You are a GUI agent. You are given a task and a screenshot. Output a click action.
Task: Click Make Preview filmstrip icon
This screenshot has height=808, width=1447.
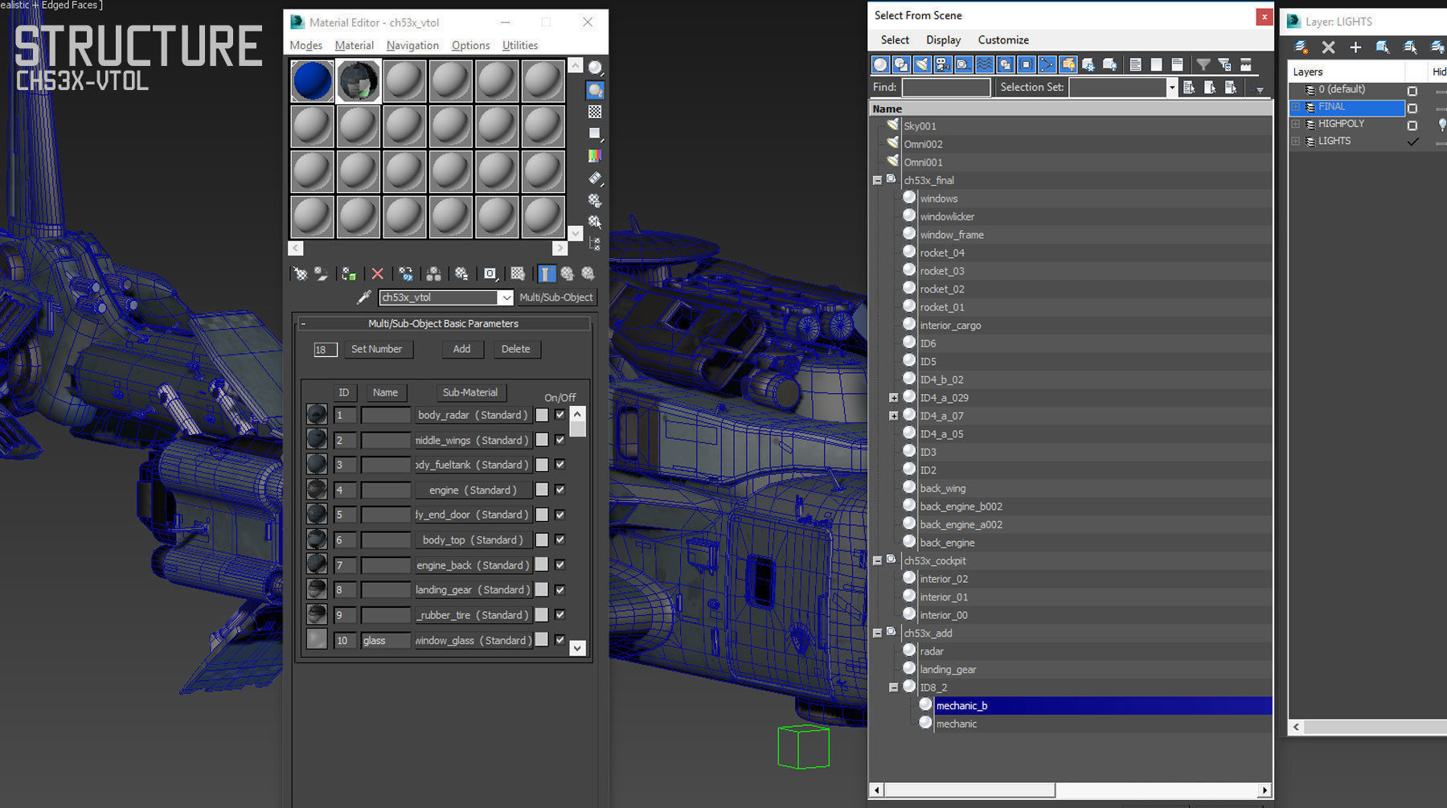[595, 178]
